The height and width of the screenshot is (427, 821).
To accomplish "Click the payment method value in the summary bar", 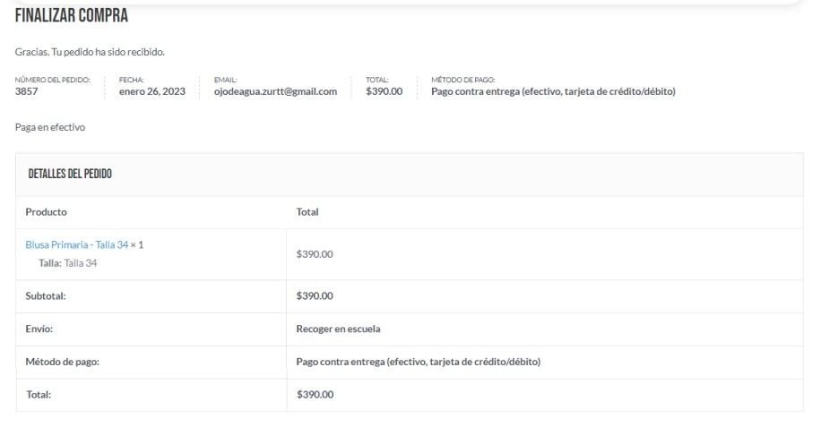I will (553, 91).
